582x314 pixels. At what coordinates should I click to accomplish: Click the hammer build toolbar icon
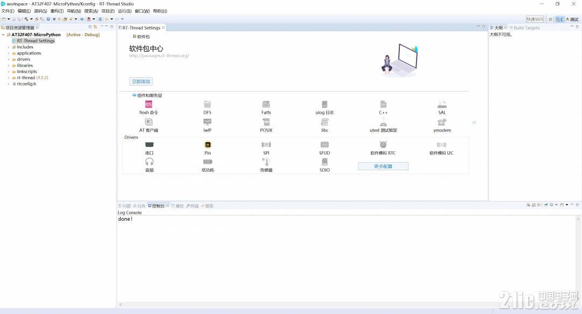26,19
